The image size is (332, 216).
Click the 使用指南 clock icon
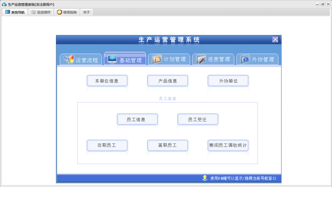[x=60, y=12]
